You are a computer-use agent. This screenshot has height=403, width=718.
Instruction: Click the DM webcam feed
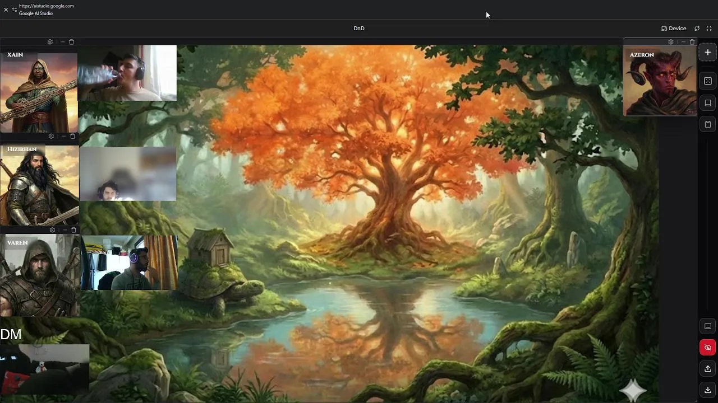(44, 368)
